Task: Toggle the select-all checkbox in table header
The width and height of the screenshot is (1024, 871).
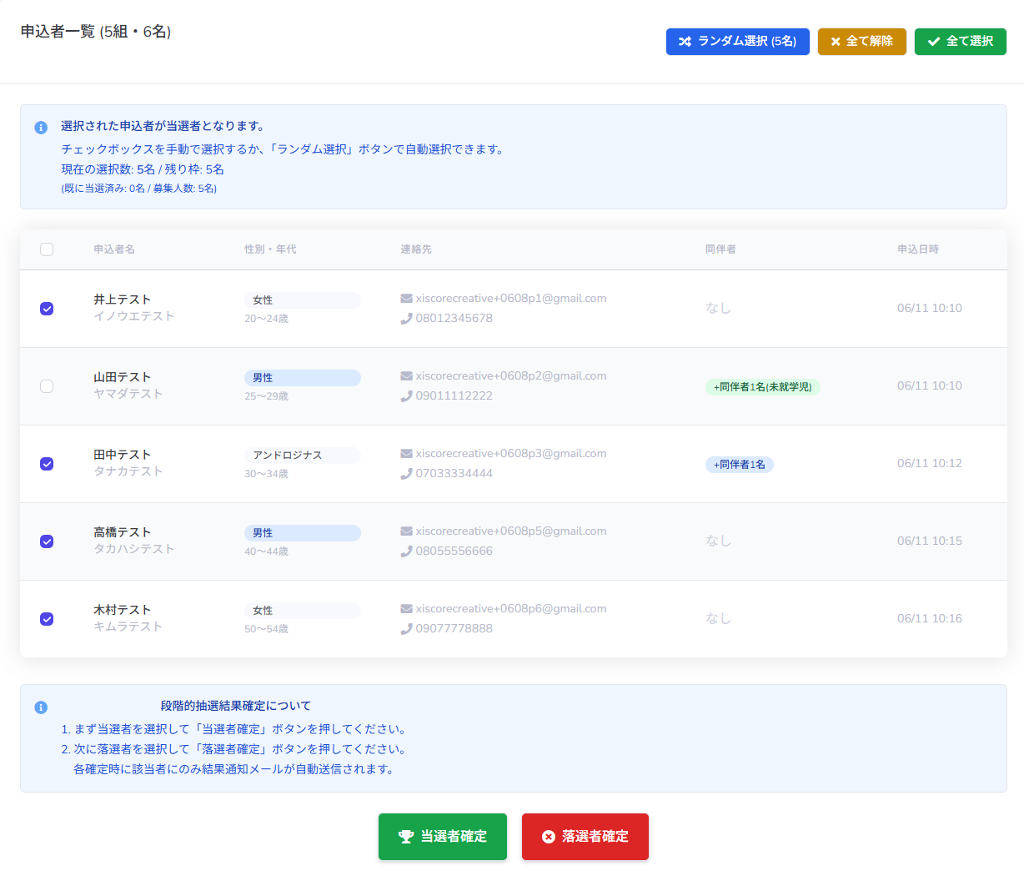Action: (x=47, y=249)
